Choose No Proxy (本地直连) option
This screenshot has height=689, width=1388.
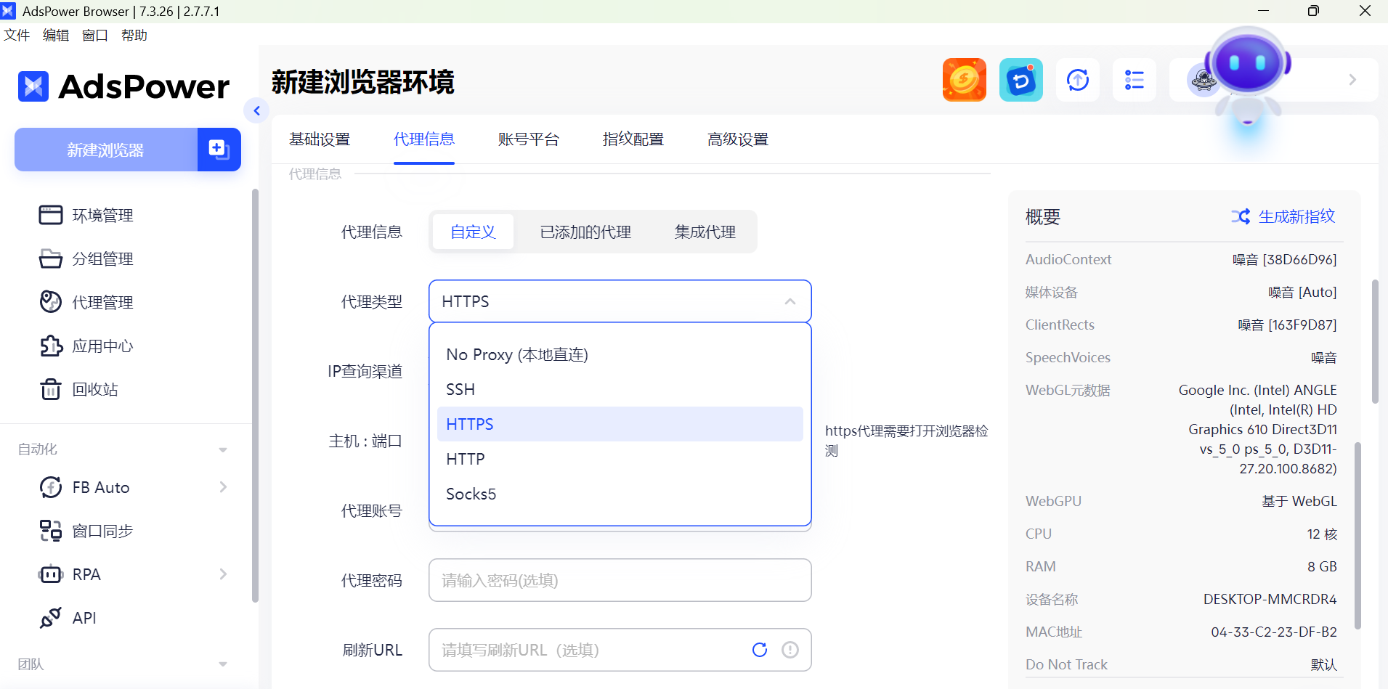click(620, 354)
